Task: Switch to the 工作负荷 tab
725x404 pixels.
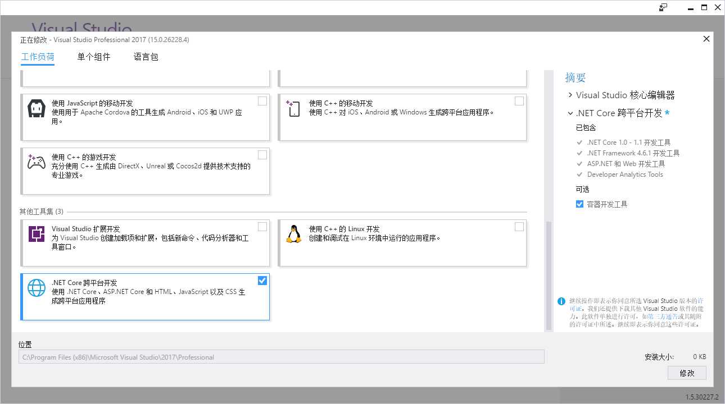Action: click(x=38, y=57)
